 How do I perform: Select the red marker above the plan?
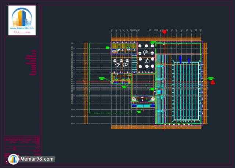click(164, 32)
